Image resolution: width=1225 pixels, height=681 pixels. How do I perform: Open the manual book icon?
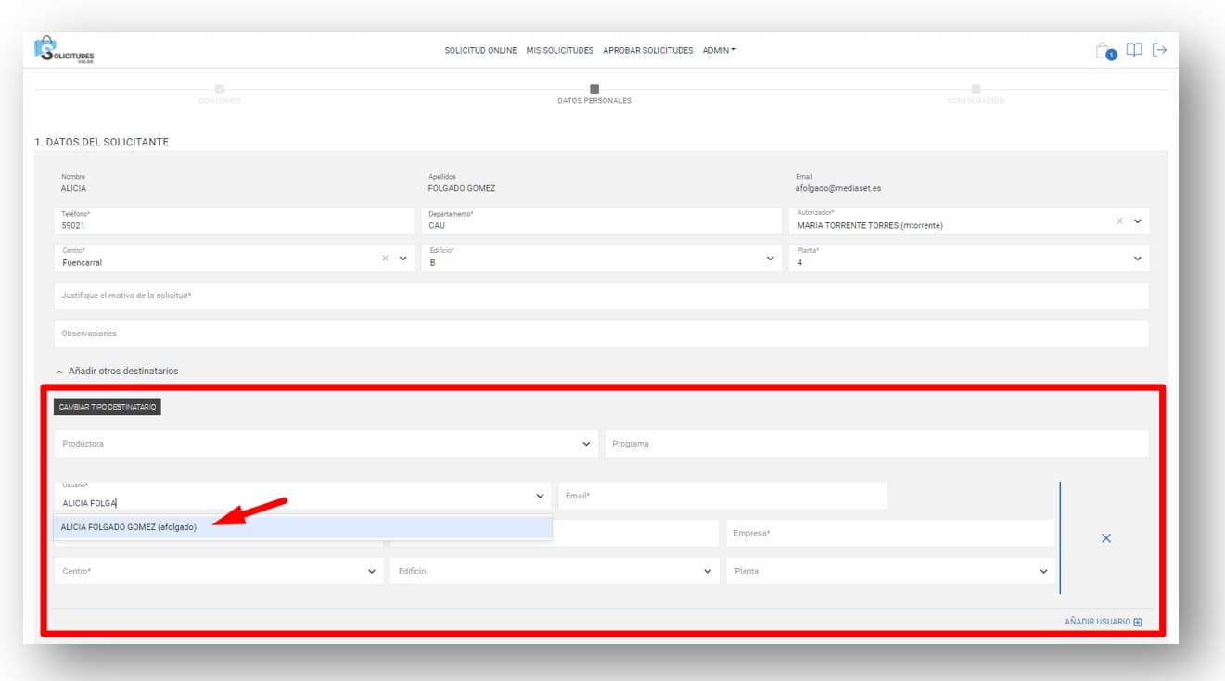coord(1133,50)
